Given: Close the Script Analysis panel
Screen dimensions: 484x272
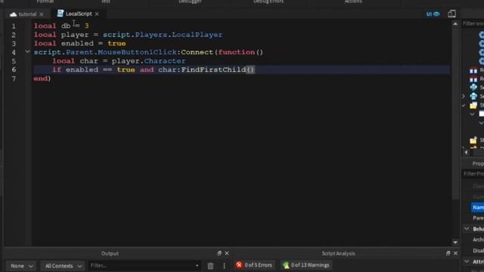Looking at the screenshot, I should click(455, 253).
